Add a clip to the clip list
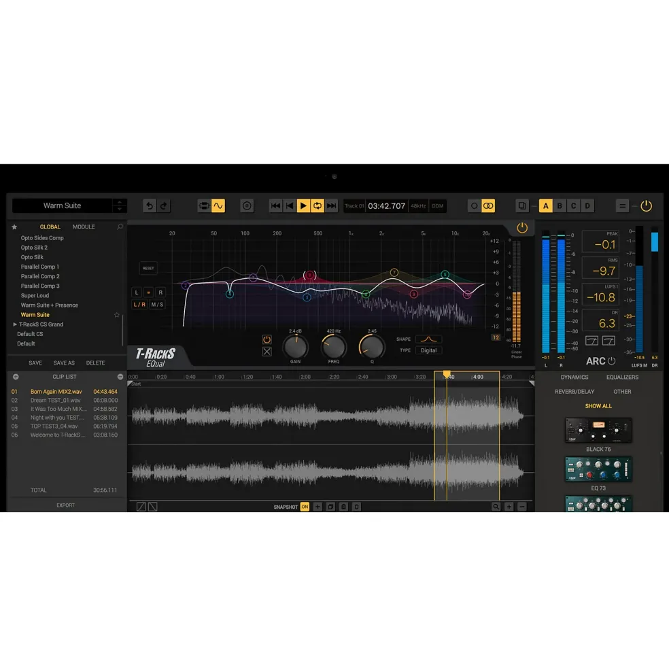Viewport: 669px width, 670px height. pos(16,377)
